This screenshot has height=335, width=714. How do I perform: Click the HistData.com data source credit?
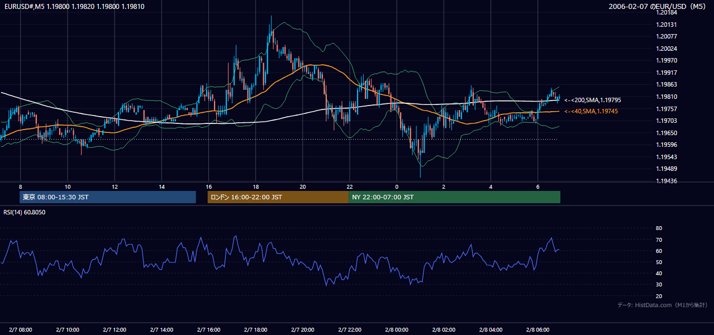click(663, 305)
